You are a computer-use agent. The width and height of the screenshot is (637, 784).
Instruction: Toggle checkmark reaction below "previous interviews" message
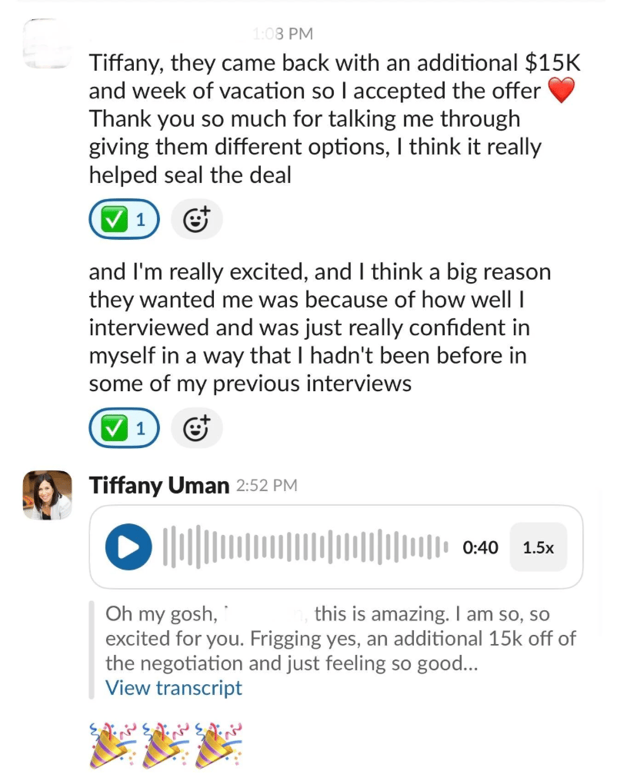click(124, 429)
